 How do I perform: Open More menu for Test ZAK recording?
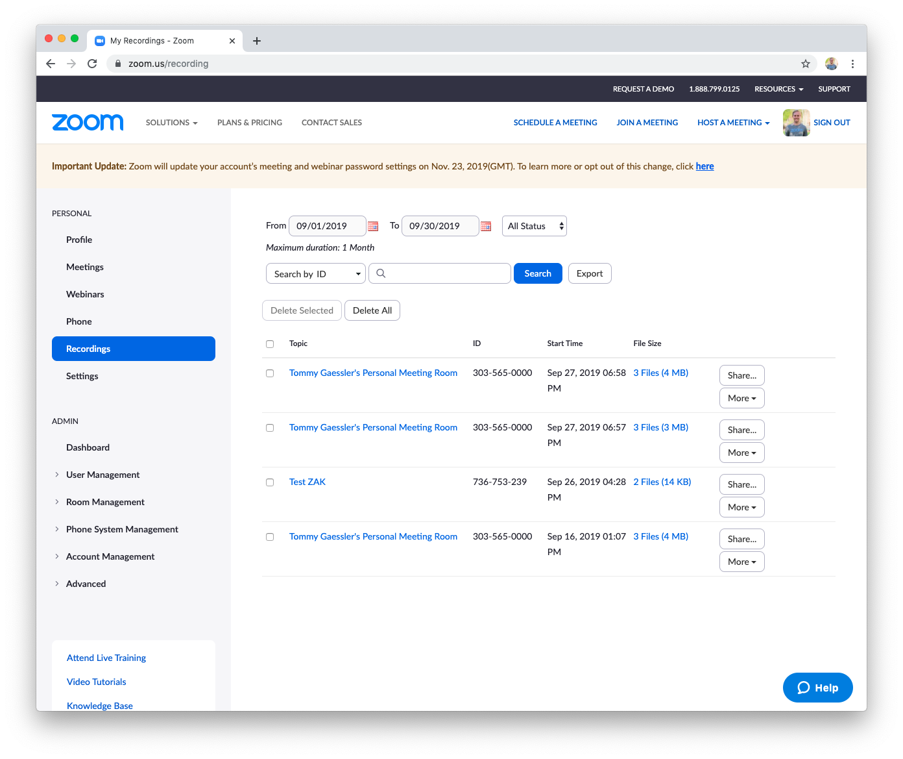742,507
